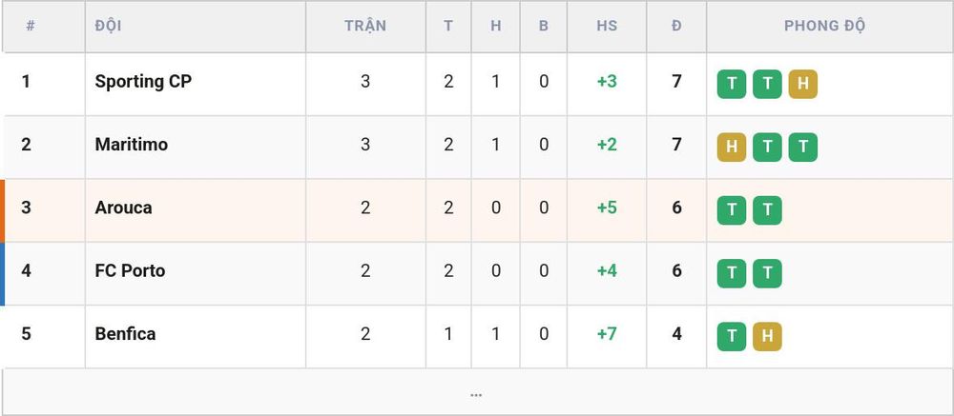Click the PHONG ĐỘ column header
This screenshot has height=416, width=954.
tap(824, 26)
